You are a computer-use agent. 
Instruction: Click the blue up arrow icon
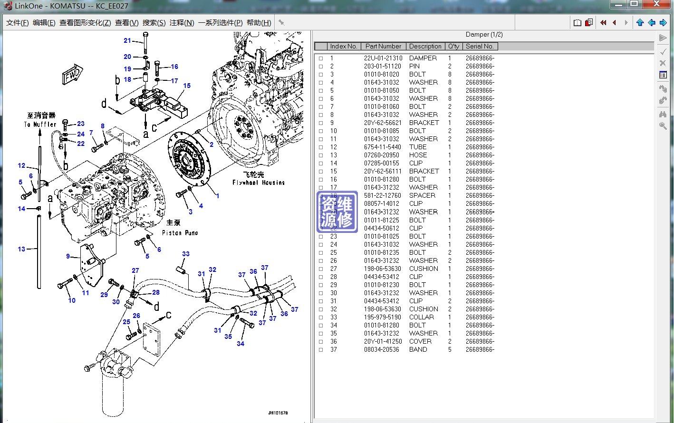640,23
